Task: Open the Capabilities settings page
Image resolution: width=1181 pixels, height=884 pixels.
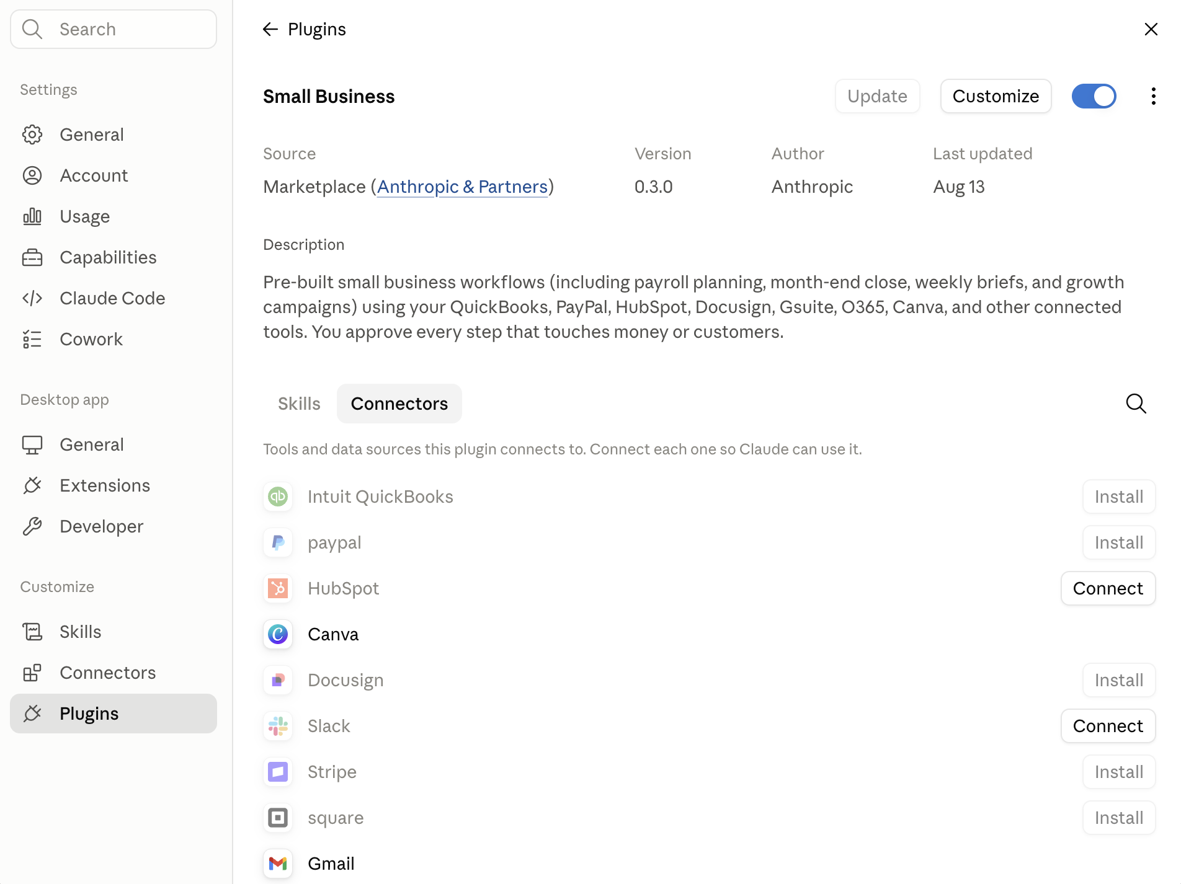Action: coord(114,257)
